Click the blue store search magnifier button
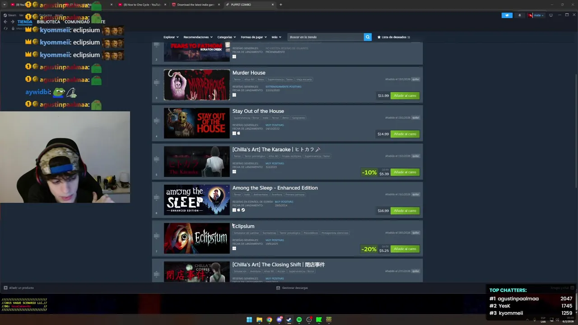This screenshot has width=578, height=325. 368,37
